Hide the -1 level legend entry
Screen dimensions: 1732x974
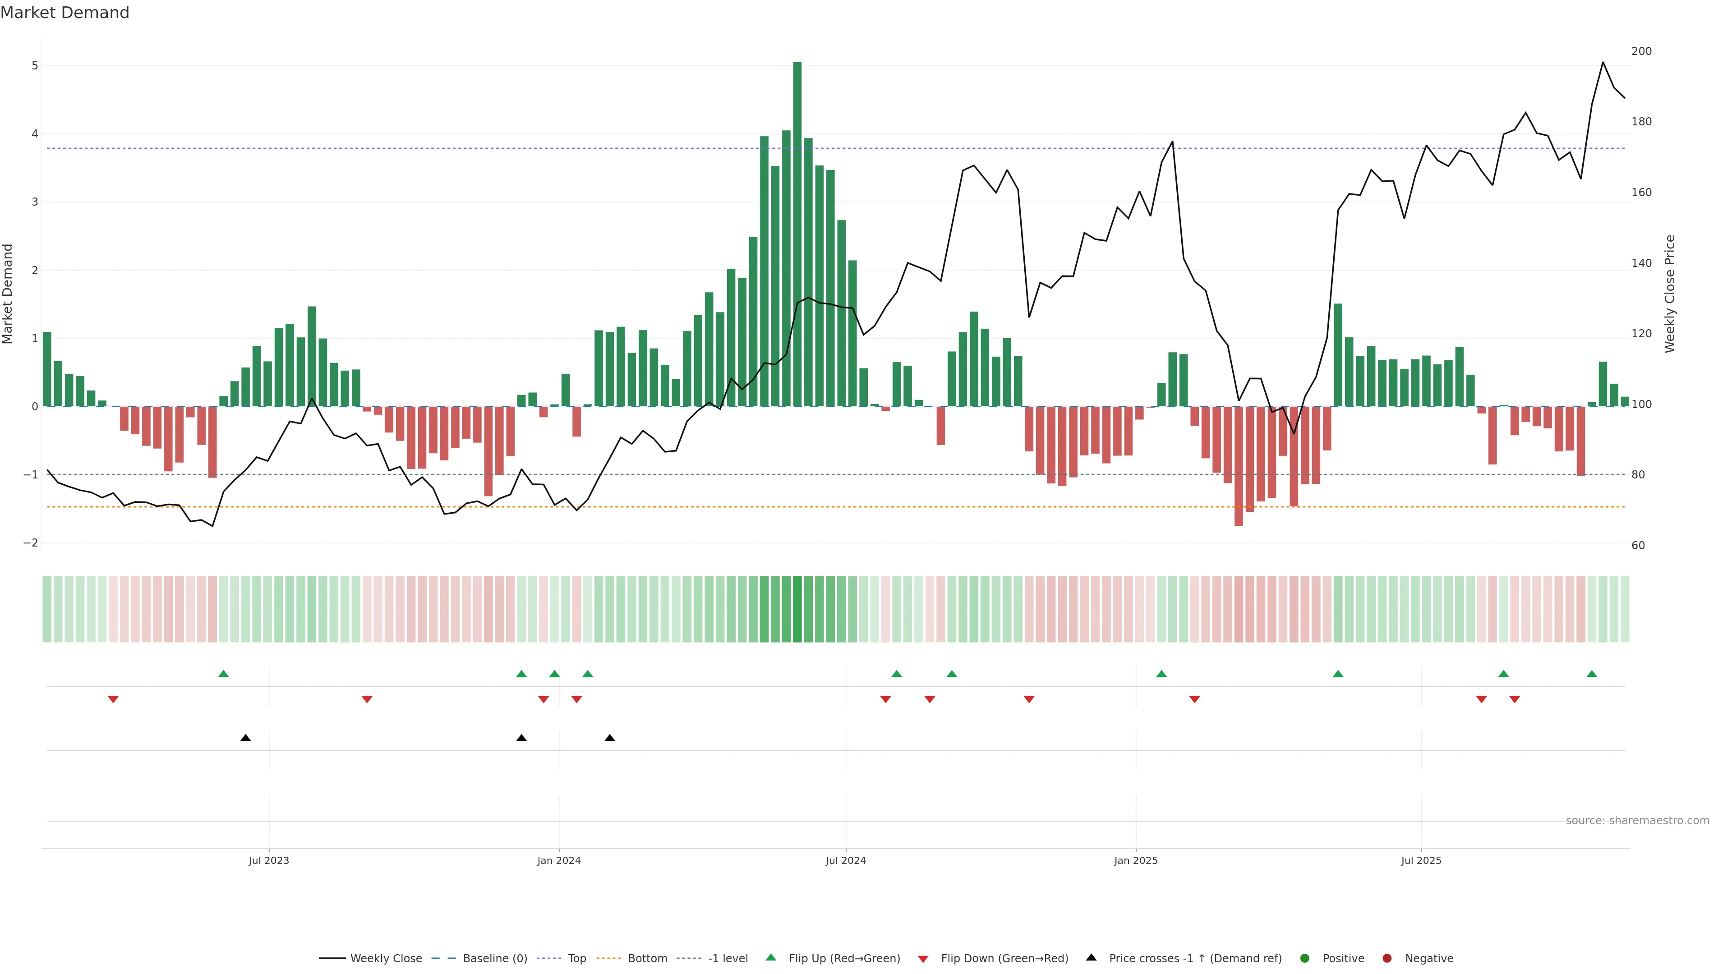[728, 958]
